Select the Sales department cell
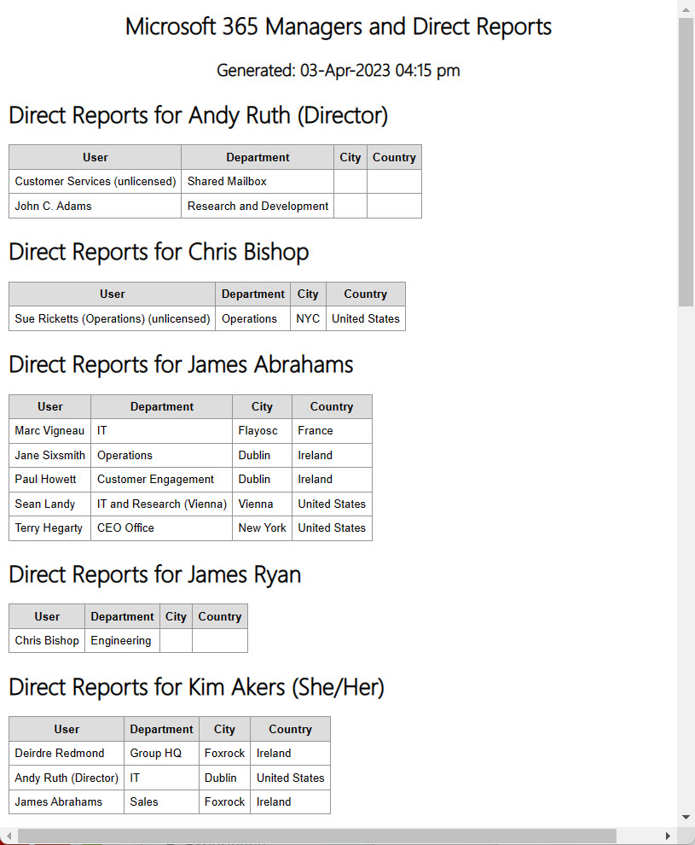The height and width of the screenshot is (845, 695). (161, 801)
